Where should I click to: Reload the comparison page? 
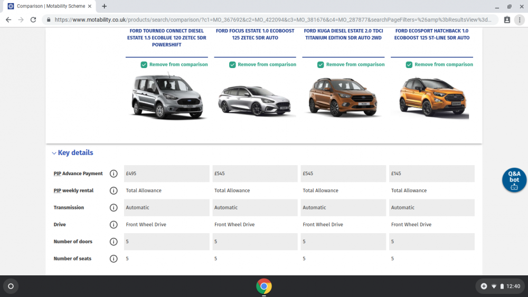(x=33, y=20)
